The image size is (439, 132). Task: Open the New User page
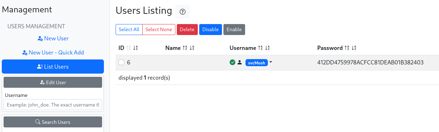[53, 38]
